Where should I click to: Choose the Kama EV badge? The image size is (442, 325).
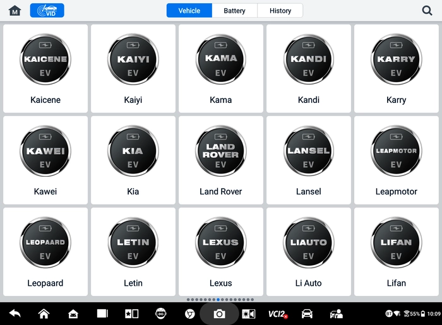(x=221, y=59)
